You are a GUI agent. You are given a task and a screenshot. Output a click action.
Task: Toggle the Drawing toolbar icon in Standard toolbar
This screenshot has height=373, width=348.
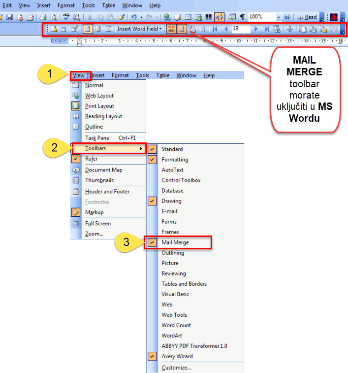point(219,17)
